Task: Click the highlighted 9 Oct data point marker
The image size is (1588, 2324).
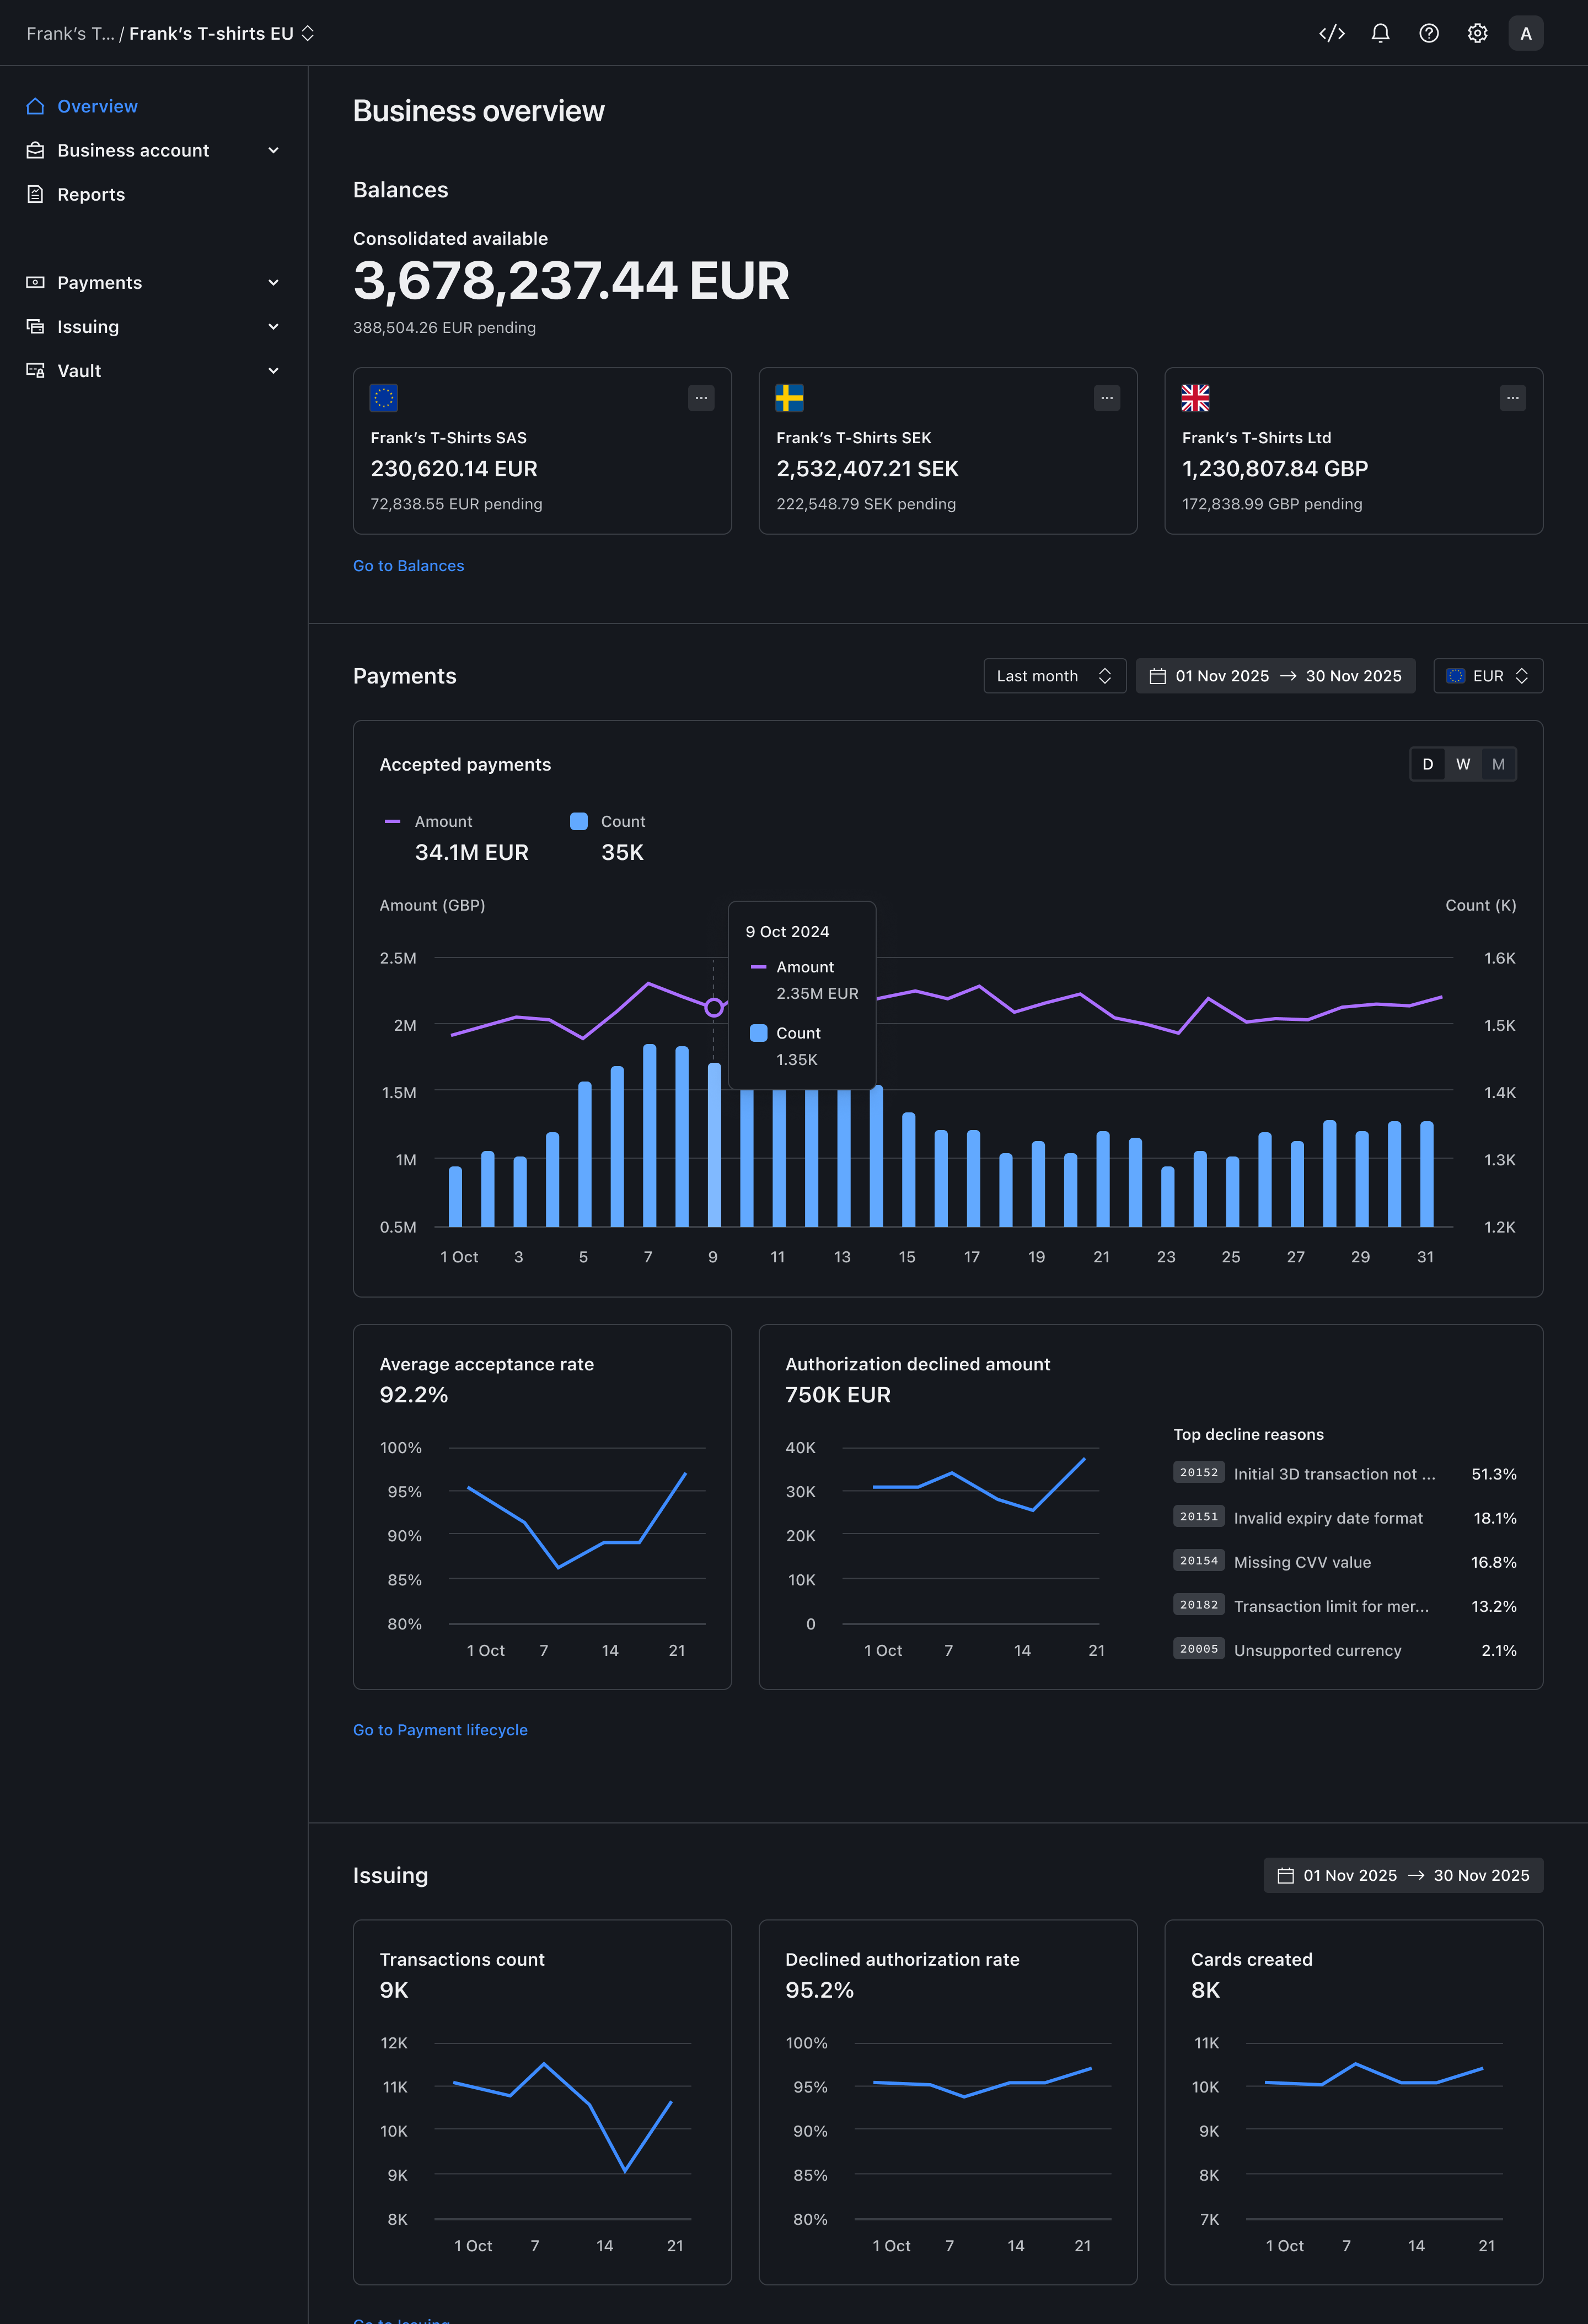Action: 713,1007
